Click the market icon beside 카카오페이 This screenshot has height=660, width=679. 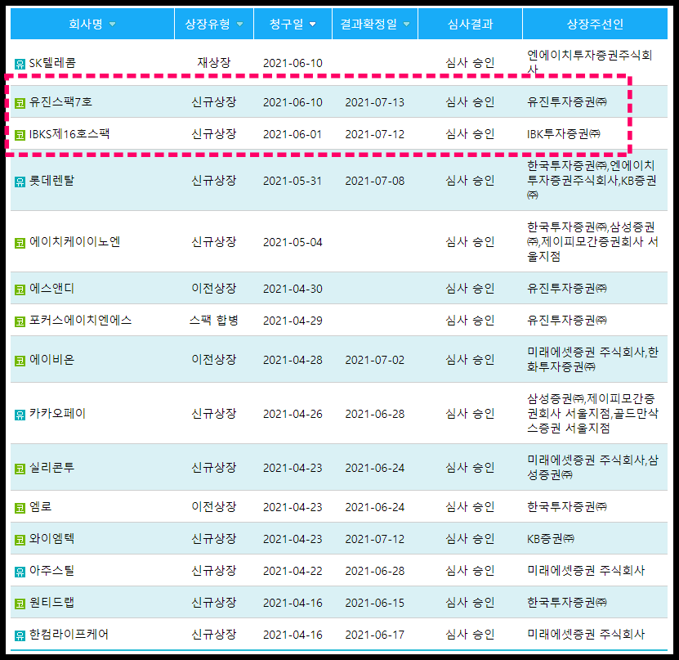point(20,415)
